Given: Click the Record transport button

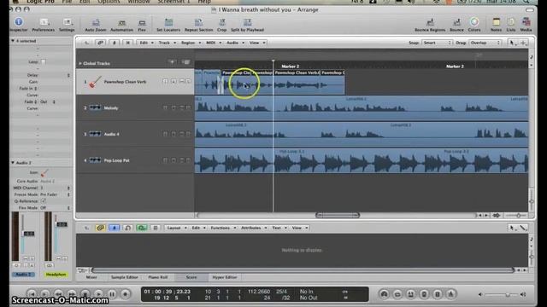Looking at the screenshot, I should pos(126,294).
